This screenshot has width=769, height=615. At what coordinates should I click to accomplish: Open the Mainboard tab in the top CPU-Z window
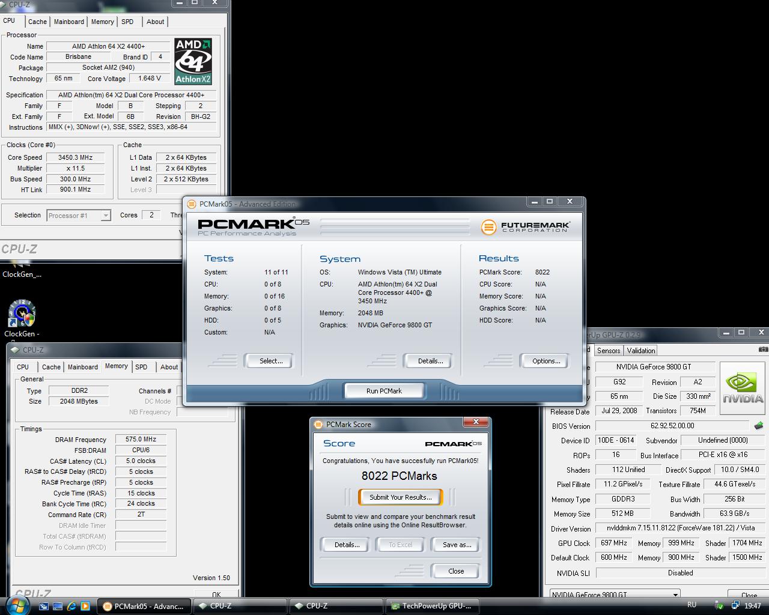point(69,22)
